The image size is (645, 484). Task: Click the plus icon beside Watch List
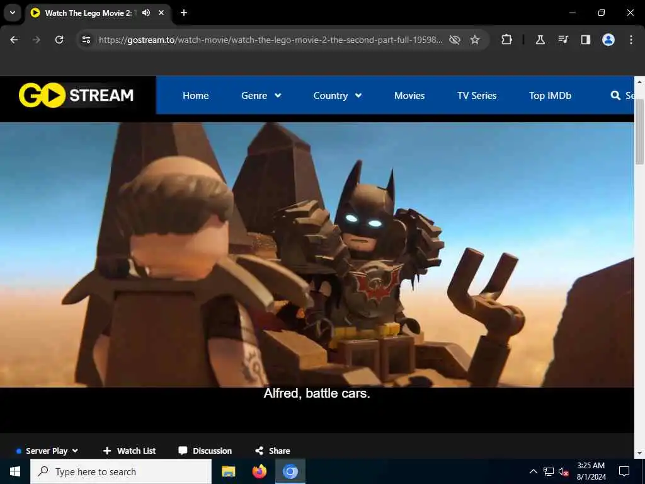(107, 451)
